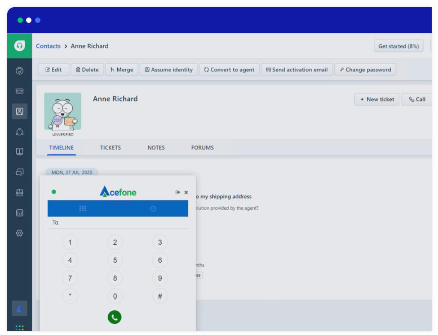Screen dimensions: 438x335
Task: Open the apps grid icon at sidebar bottom
Action: point(20,328)
